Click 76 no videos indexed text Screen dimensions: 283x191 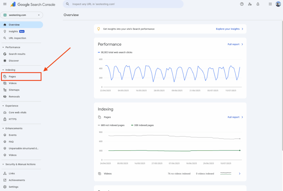click(x=179, y=174)
